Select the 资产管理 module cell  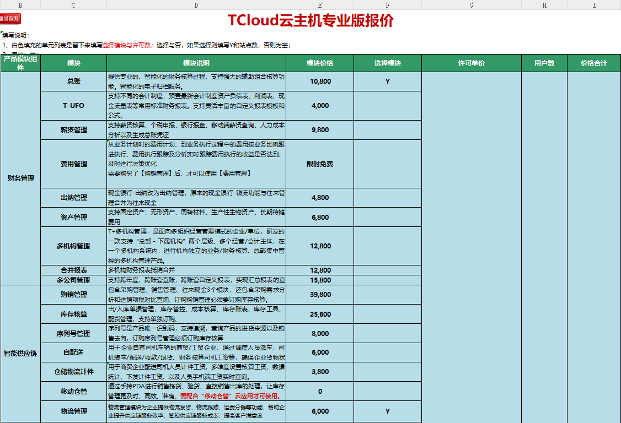(74, 217)
